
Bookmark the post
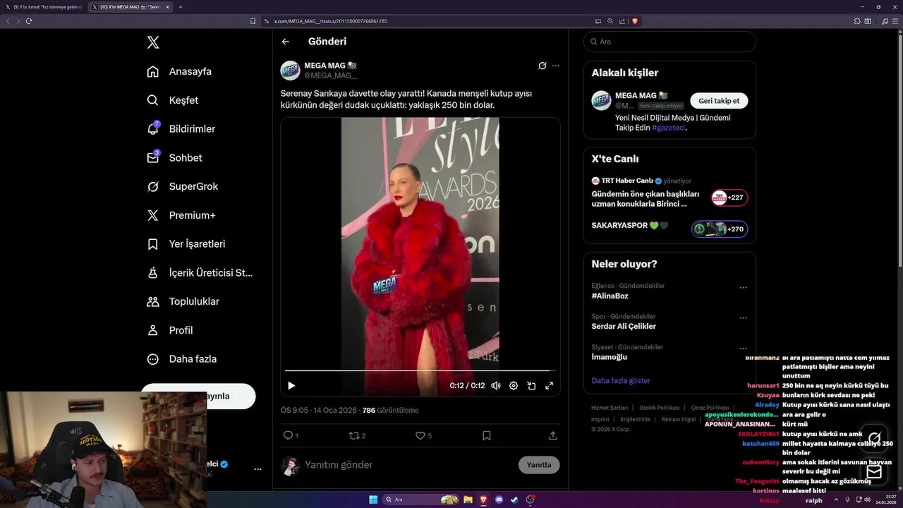487,435
